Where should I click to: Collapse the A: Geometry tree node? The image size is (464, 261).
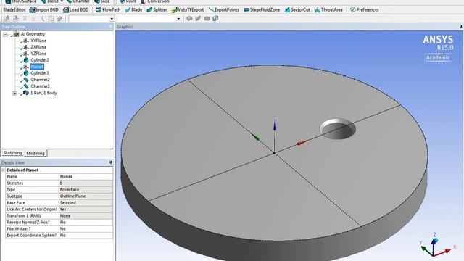(5, 35)
